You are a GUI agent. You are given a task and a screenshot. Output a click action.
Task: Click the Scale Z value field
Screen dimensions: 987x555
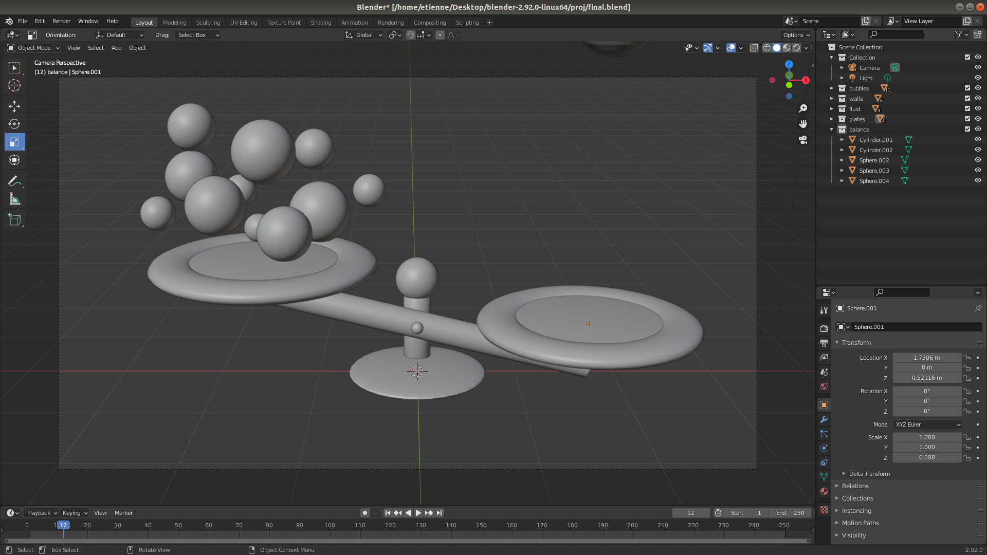coord(926,457)
